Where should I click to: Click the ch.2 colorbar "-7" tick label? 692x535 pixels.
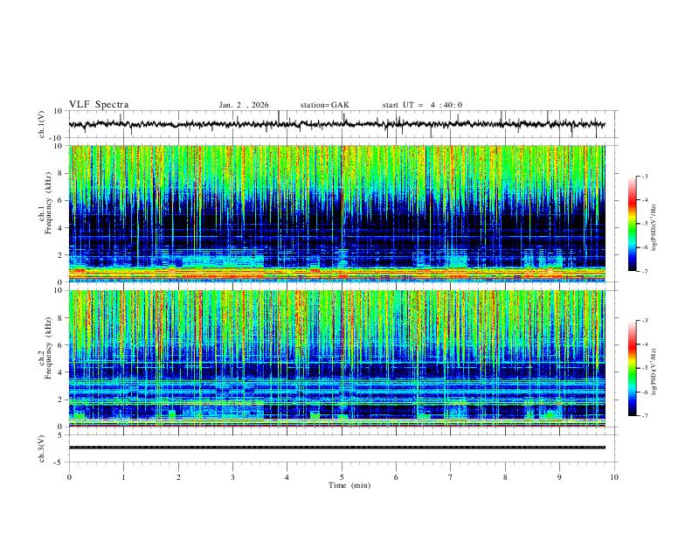point(644,415)
